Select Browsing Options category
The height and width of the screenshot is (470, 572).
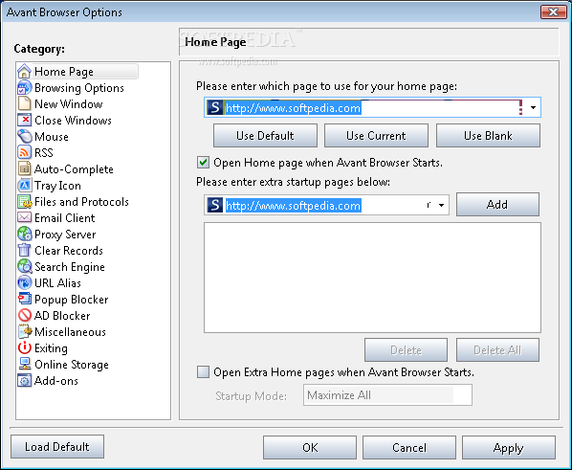(x=79, y=88)
